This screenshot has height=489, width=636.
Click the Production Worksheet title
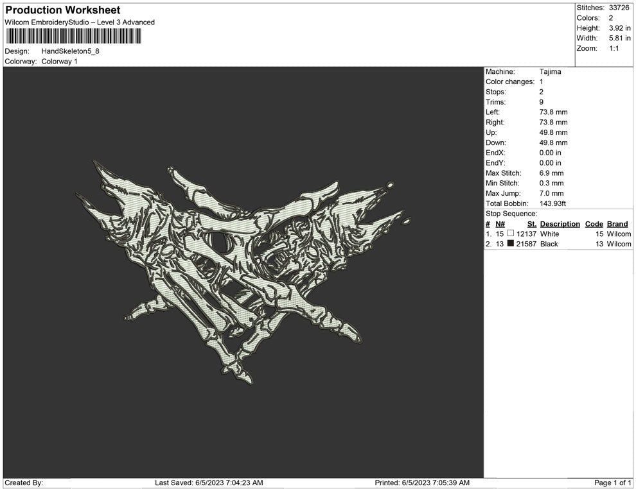click(62, 10)
